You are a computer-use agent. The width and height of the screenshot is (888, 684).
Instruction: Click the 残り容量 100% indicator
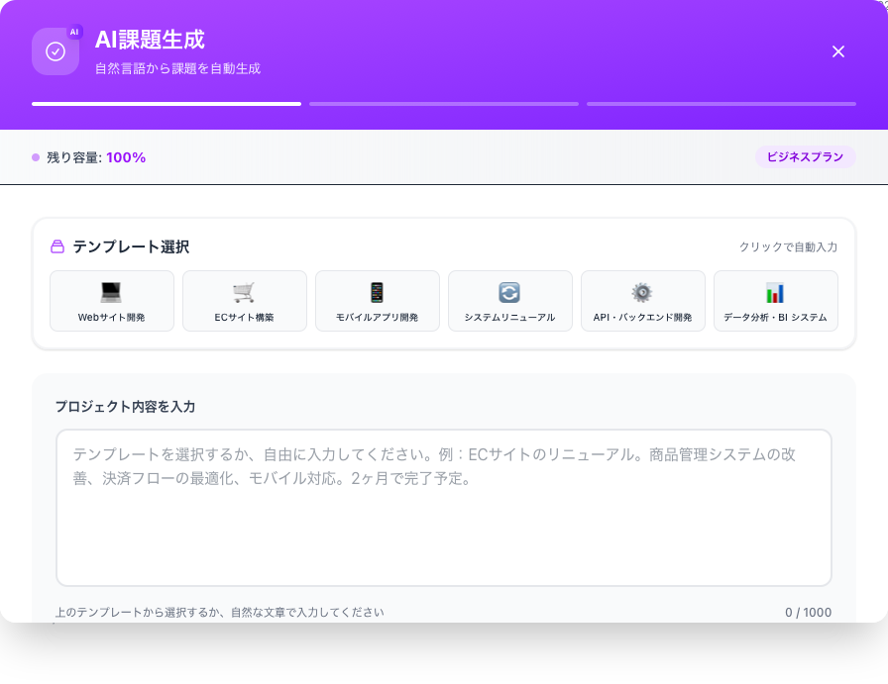[x=95, y=157]
